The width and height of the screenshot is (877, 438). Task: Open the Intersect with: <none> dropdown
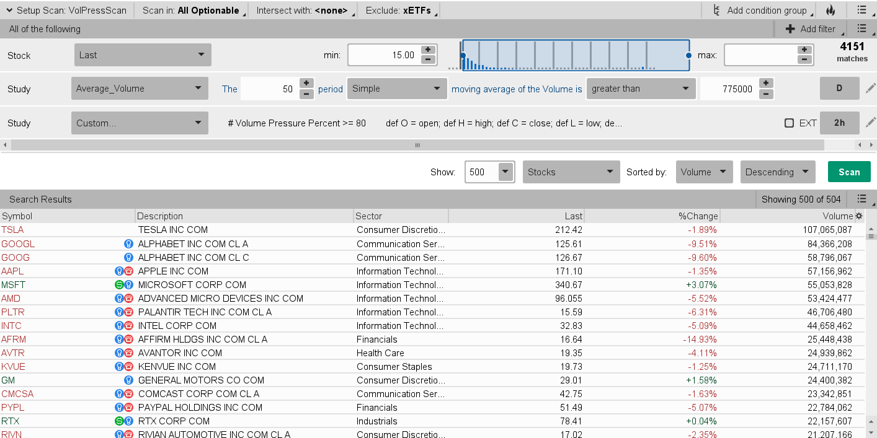pyautogui.click(x=303, y=11)
